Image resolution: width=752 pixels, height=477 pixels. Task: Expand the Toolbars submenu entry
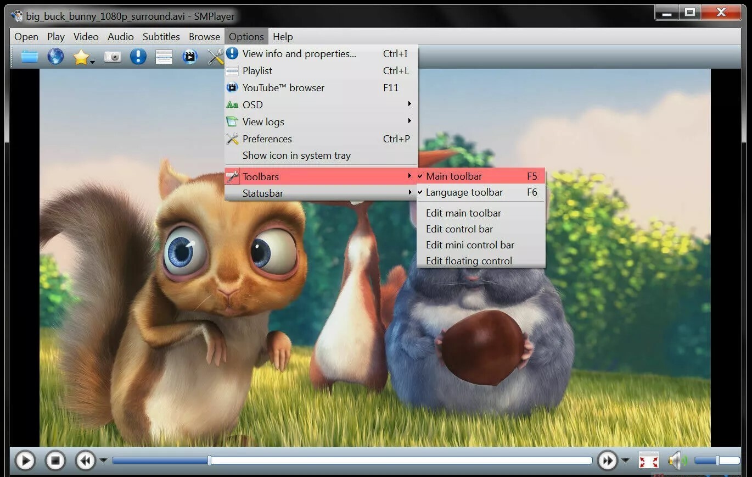pyautogui.click(x=321, y=176)
